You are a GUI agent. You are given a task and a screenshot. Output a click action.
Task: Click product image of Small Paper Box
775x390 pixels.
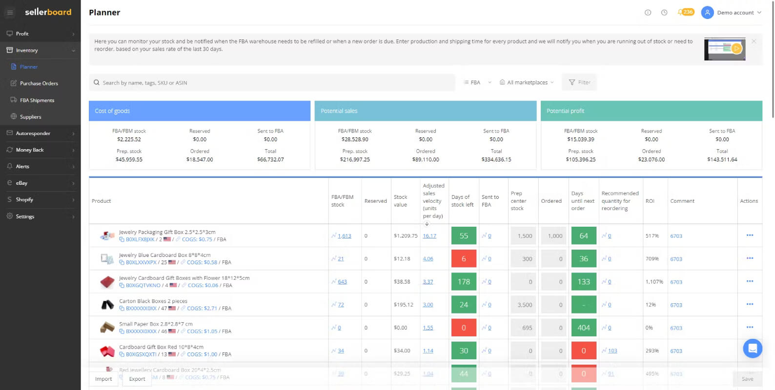pyautogui.click(x=107, y=328)
